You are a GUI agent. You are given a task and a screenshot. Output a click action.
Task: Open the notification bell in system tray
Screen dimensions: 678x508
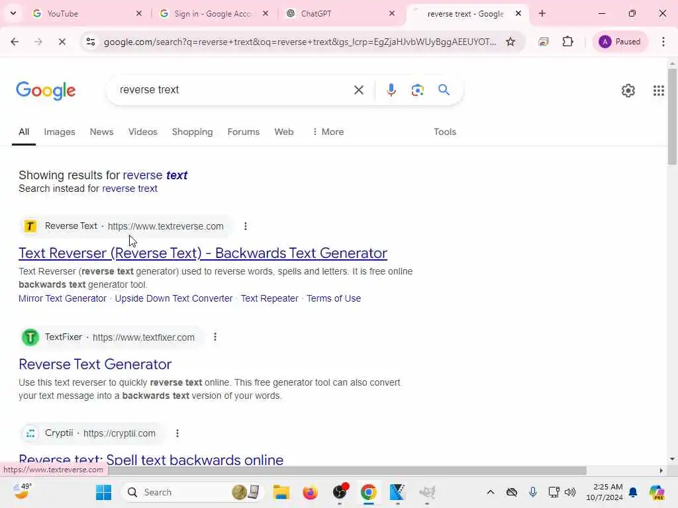[x=633, y=492]
